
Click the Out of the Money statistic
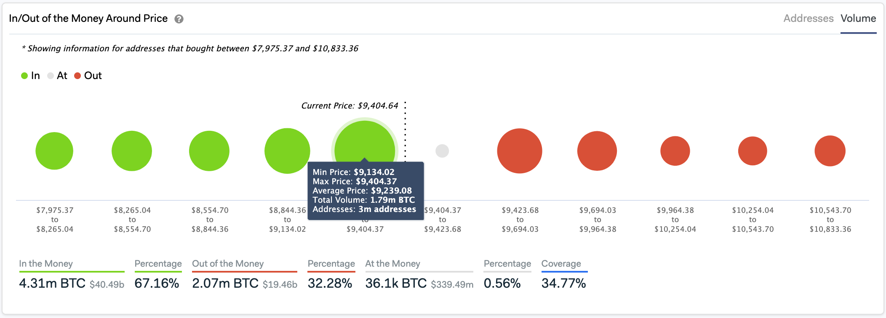[x=224, y=284]
